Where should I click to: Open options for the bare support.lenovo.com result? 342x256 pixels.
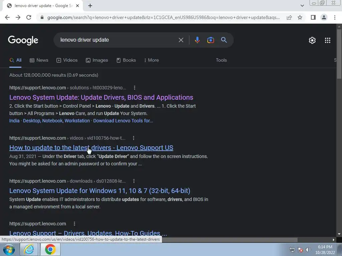(74, 224)
